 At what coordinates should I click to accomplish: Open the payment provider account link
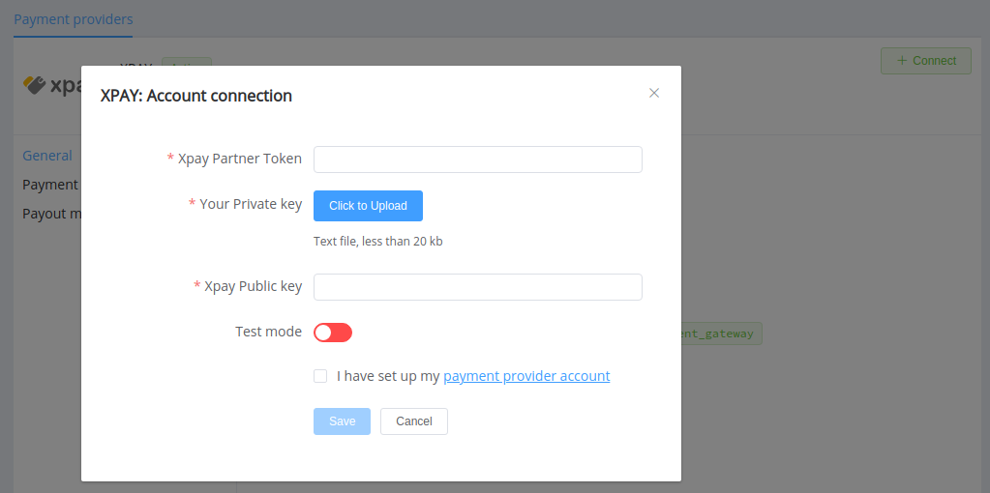coord(526,376)
